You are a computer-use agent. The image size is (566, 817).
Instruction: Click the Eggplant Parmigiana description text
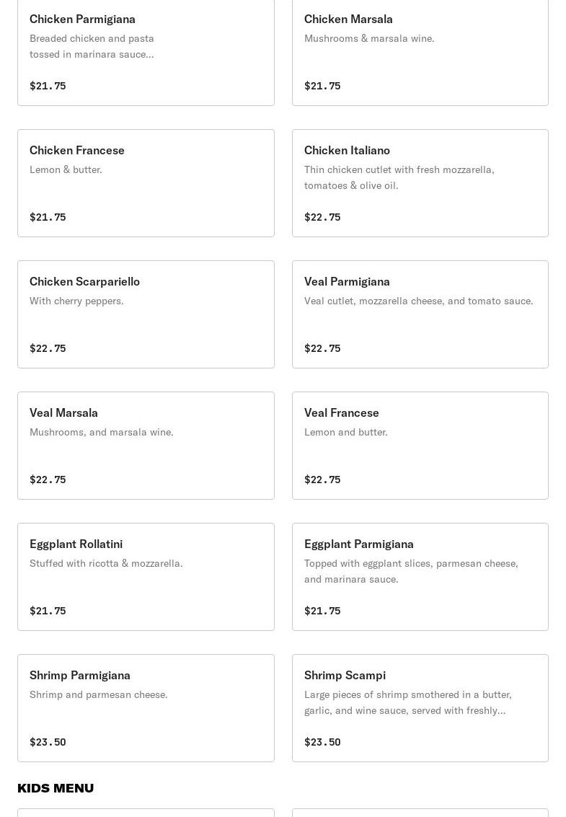click(x=411, y=571)
